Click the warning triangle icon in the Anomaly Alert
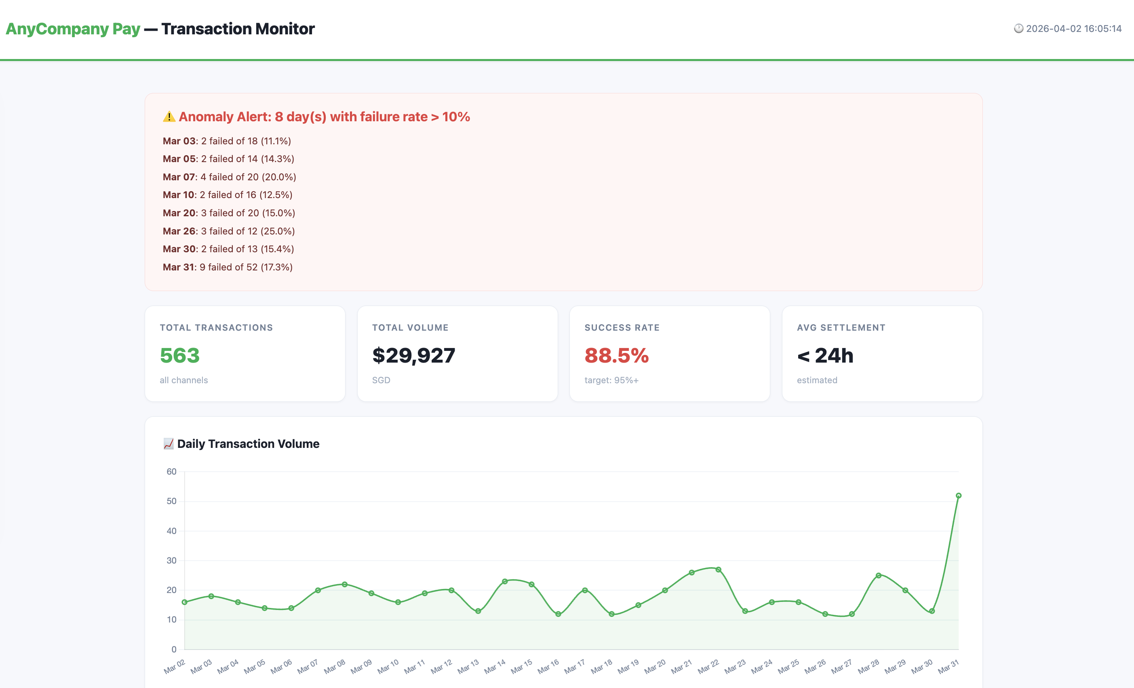 point(169,117)
